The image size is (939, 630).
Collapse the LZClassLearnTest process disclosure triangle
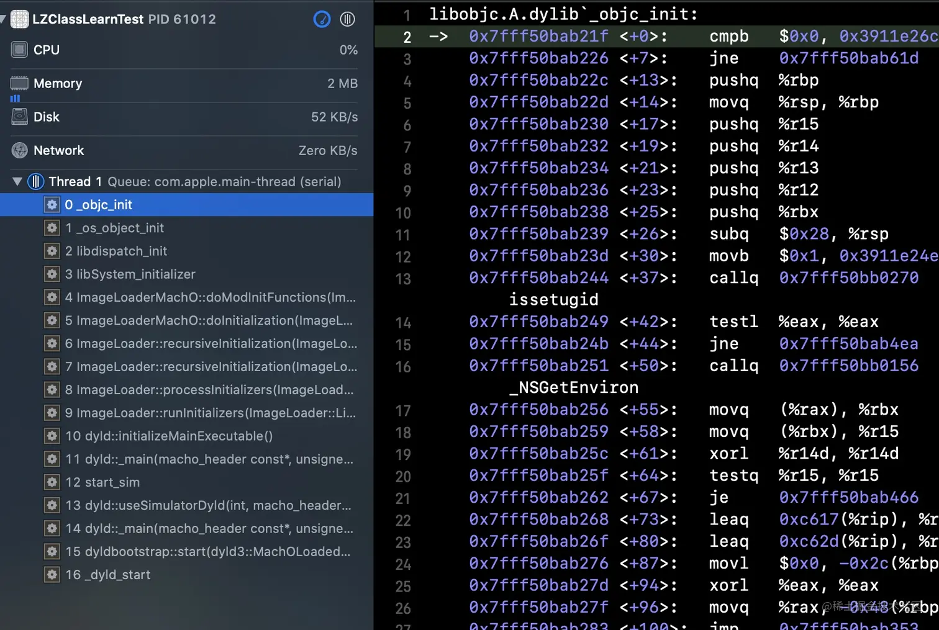pyautogui.click(x=2, y=19)
